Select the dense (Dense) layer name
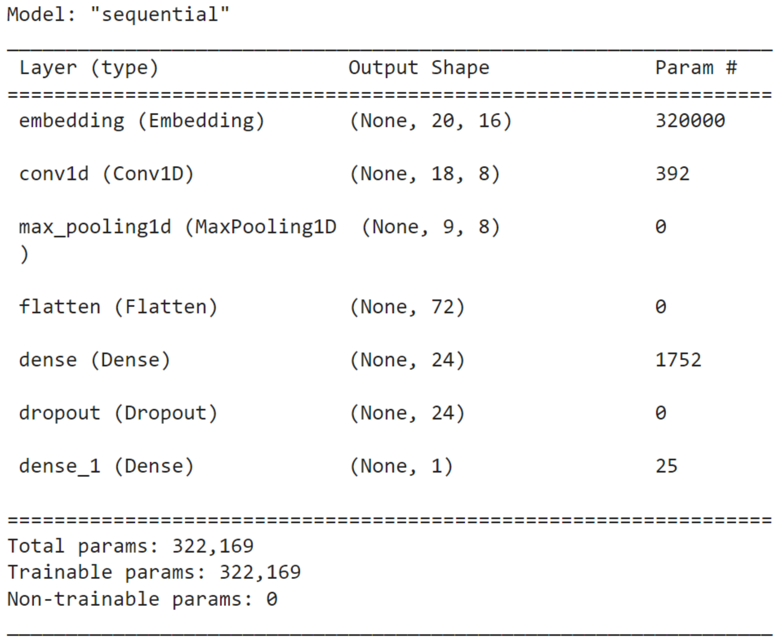Screen dimensions: 781x643 [94, 360]
